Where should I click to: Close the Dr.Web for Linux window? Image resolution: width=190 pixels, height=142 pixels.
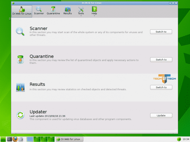pyautogui.click(x=176, y=3)
